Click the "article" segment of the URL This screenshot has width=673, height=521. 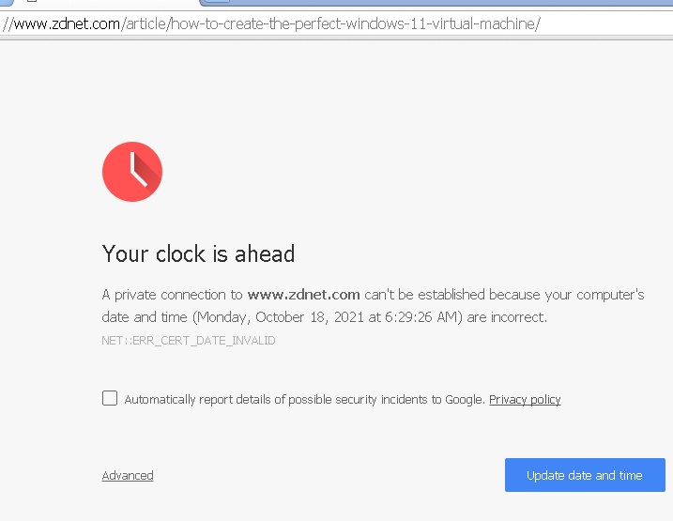click(x=145, y=23)
